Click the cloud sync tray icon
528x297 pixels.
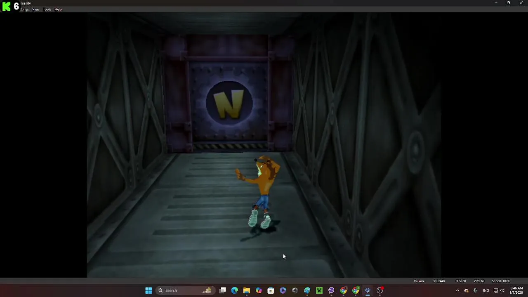click(467, 290)
